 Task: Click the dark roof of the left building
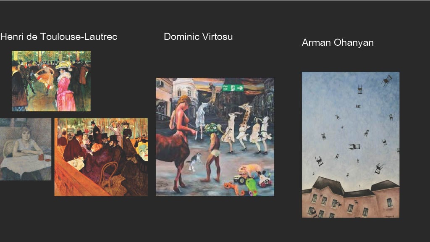[328, 185]
